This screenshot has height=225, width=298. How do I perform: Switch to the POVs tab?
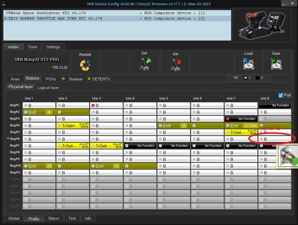[x=51, y=79]
